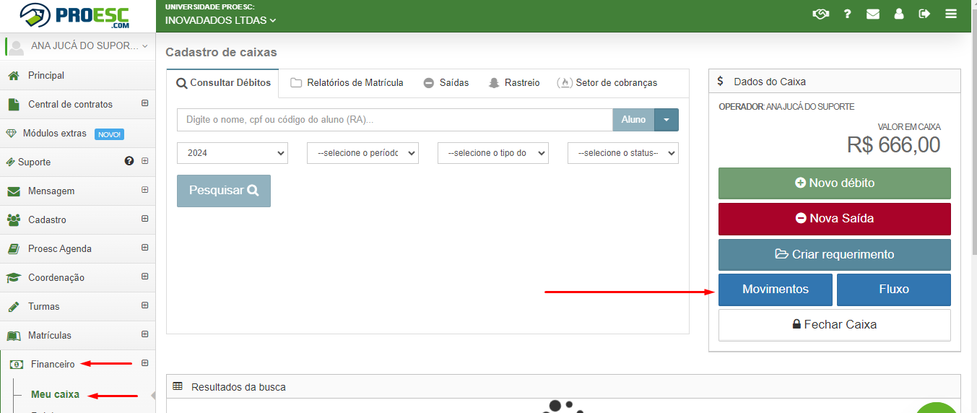Click the Financeiro money icon

(x=16, y=365)
